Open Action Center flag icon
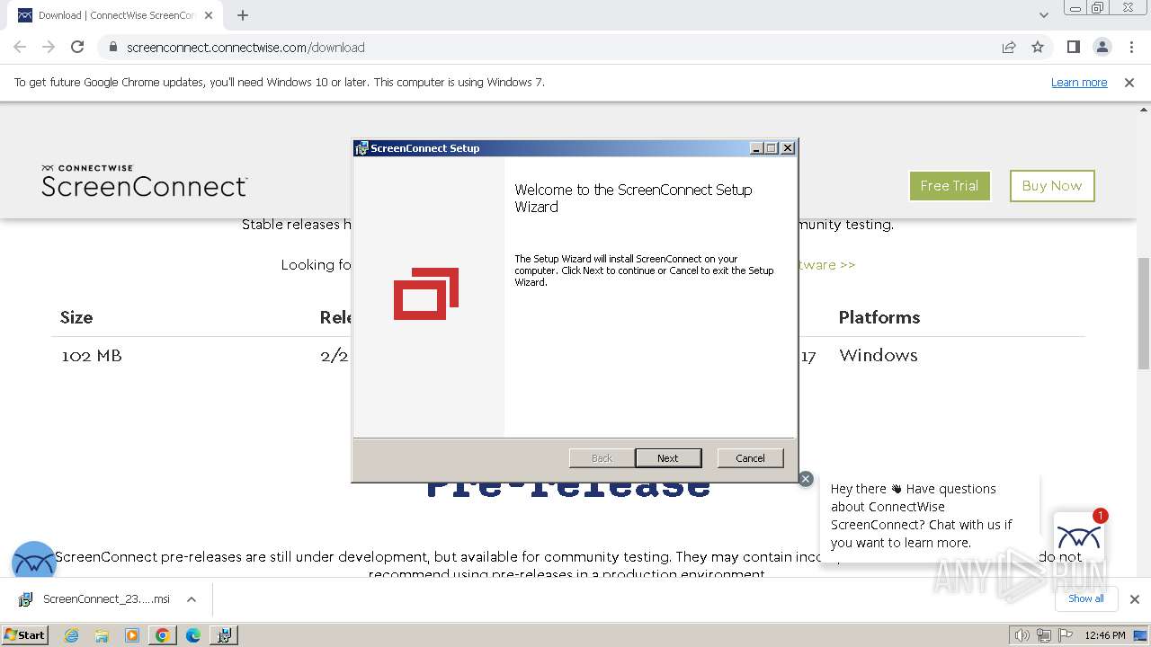This screenshot has height=647, width=1151. [1065, 635]
